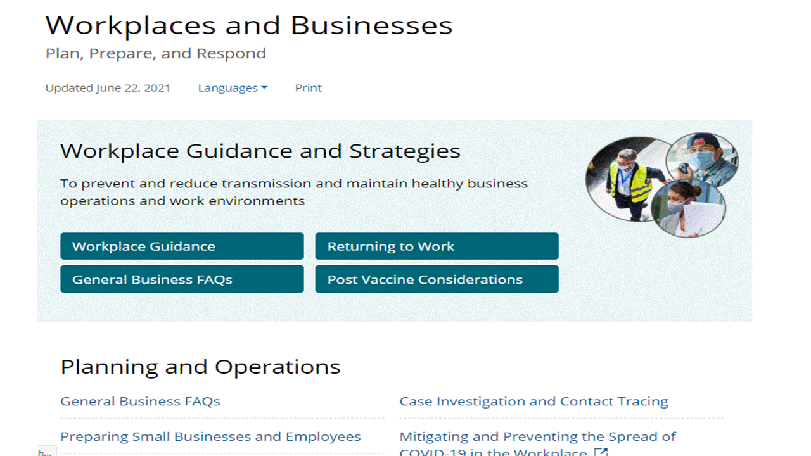The width and height of the screenshot is (811, 456).
Task: Open Post Vaccine Considerations button
Action: (x=437, y=279)
